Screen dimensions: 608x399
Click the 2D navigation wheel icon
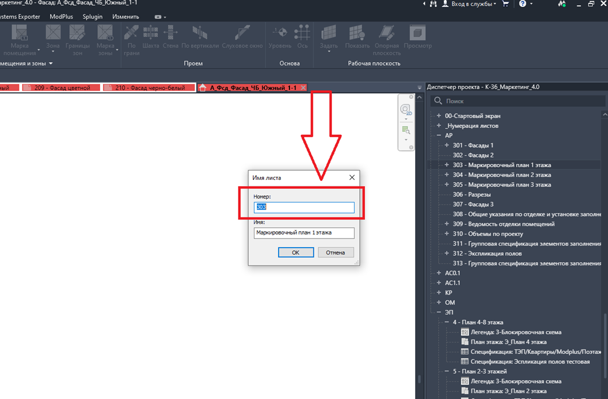tap(406, 110)
